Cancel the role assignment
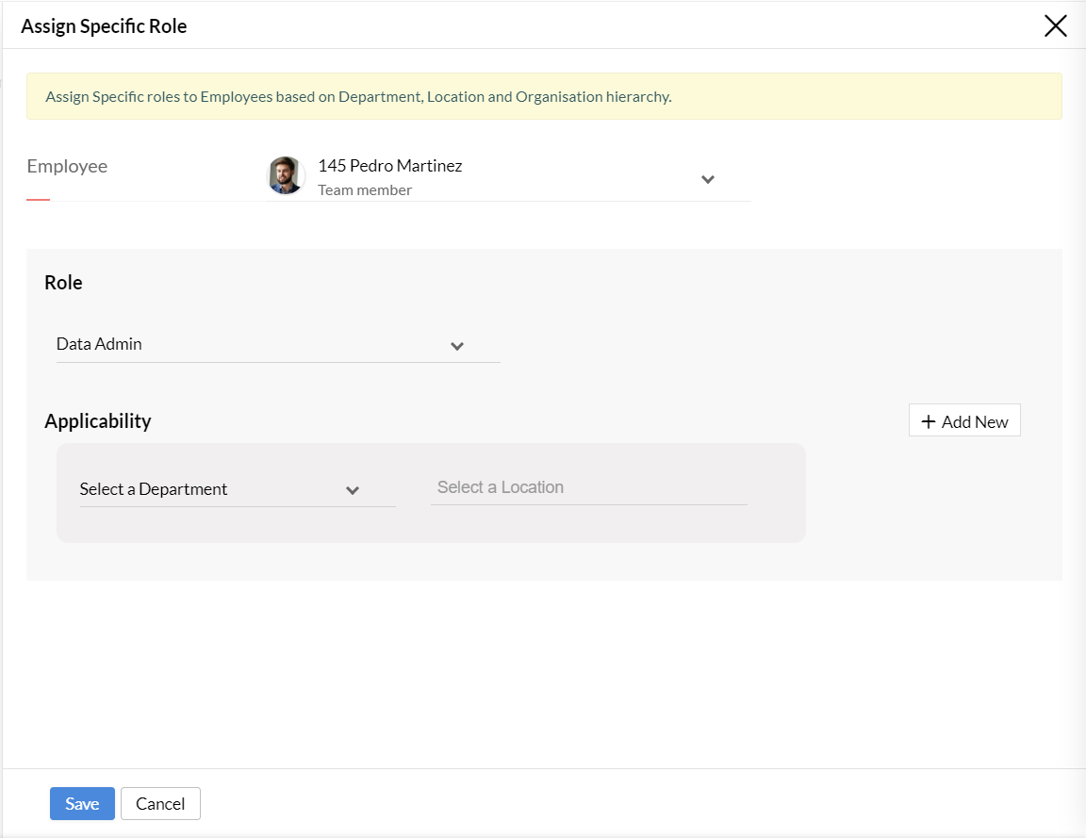This screenshot has width=1086, height=838. pyautogui.click(x=160, y=803)
